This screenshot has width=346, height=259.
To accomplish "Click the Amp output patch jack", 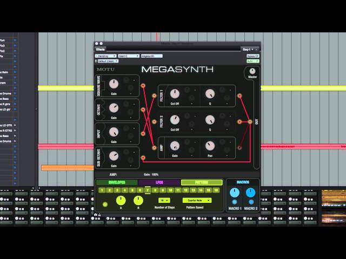I will [239, 148].
